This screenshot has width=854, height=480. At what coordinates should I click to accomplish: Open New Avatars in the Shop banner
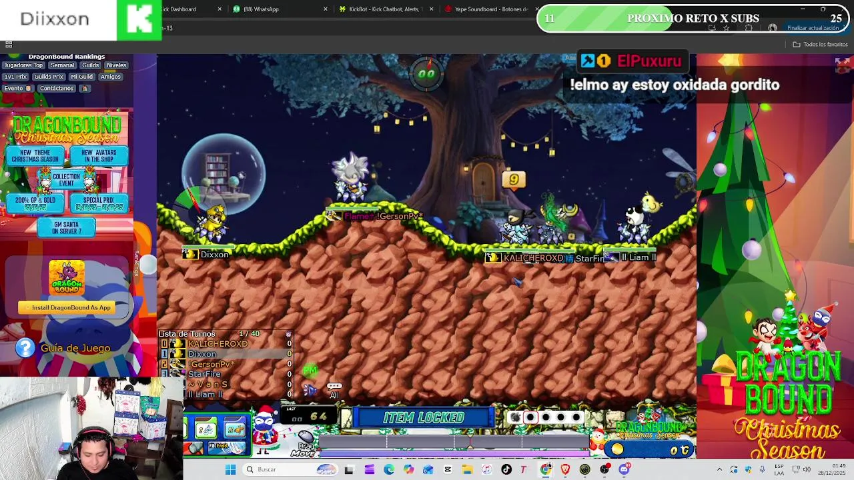click(x=99, y=156)
